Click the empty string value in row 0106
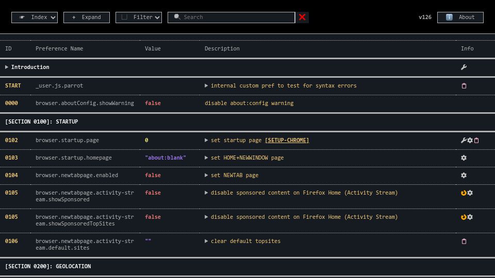Viewport: 495px width, 278px height. (x=148, y=241)
